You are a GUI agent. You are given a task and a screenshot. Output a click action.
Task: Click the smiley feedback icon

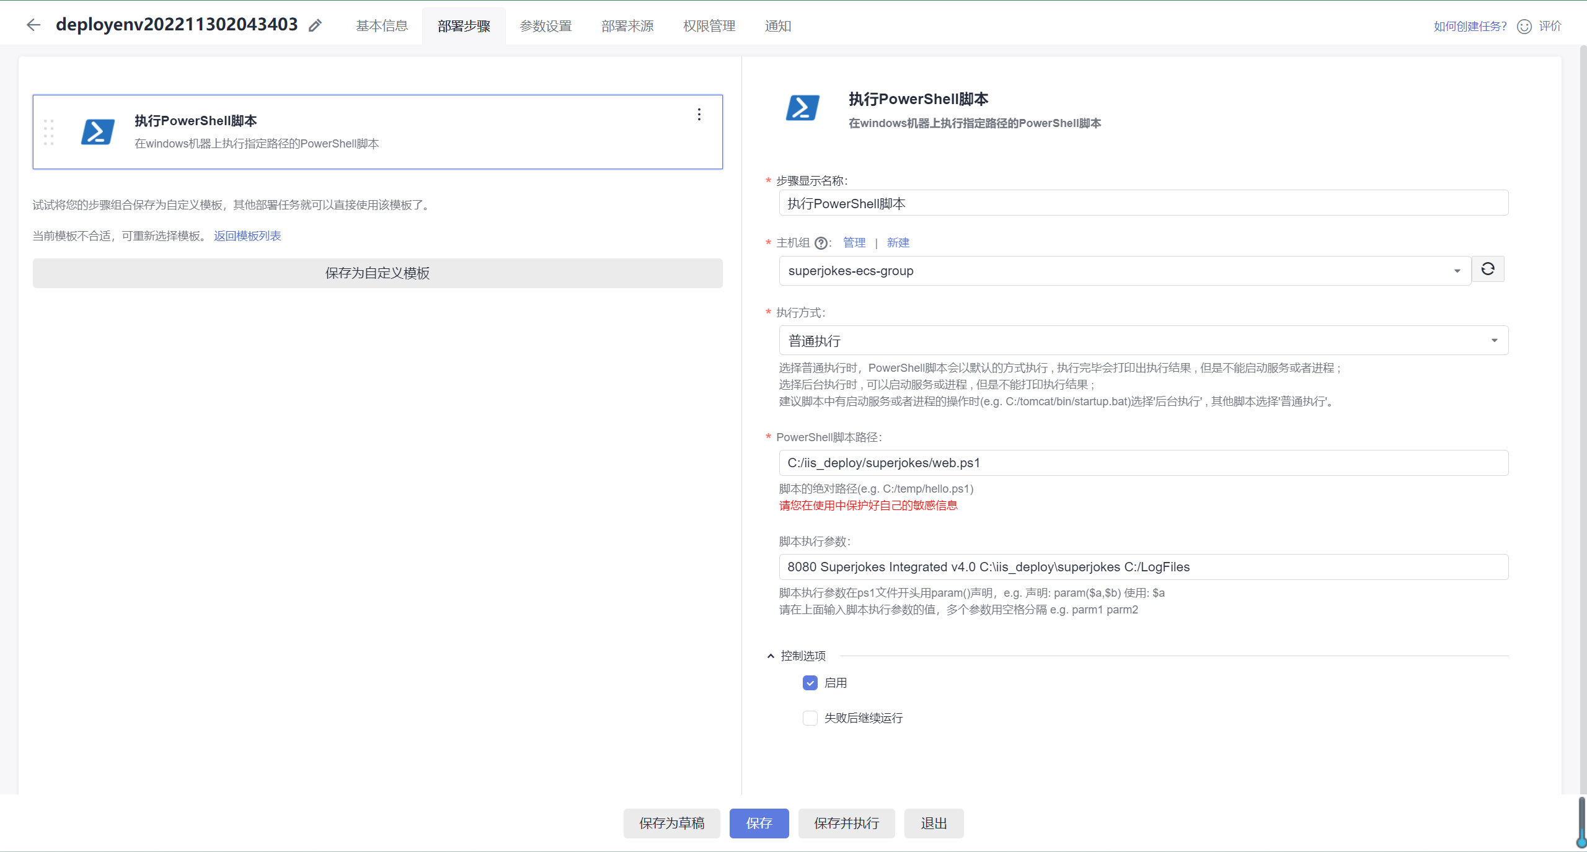pyautogui.click(x=1524, y=26)
